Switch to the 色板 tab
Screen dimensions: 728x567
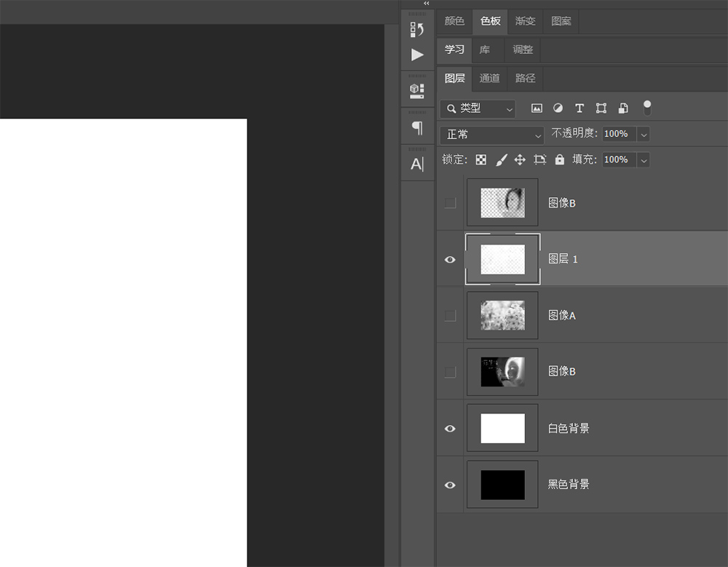490,21
